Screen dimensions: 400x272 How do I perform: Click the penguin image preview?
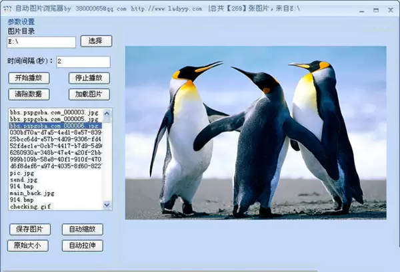(255, 132)
